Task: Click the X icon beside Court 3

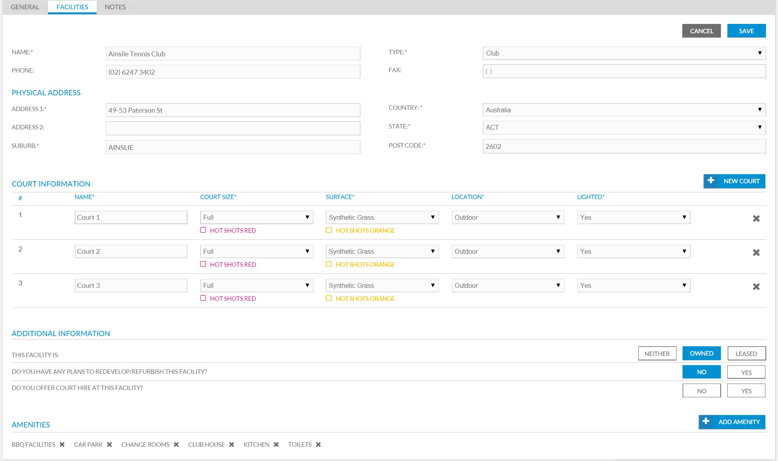Action: 756,287
